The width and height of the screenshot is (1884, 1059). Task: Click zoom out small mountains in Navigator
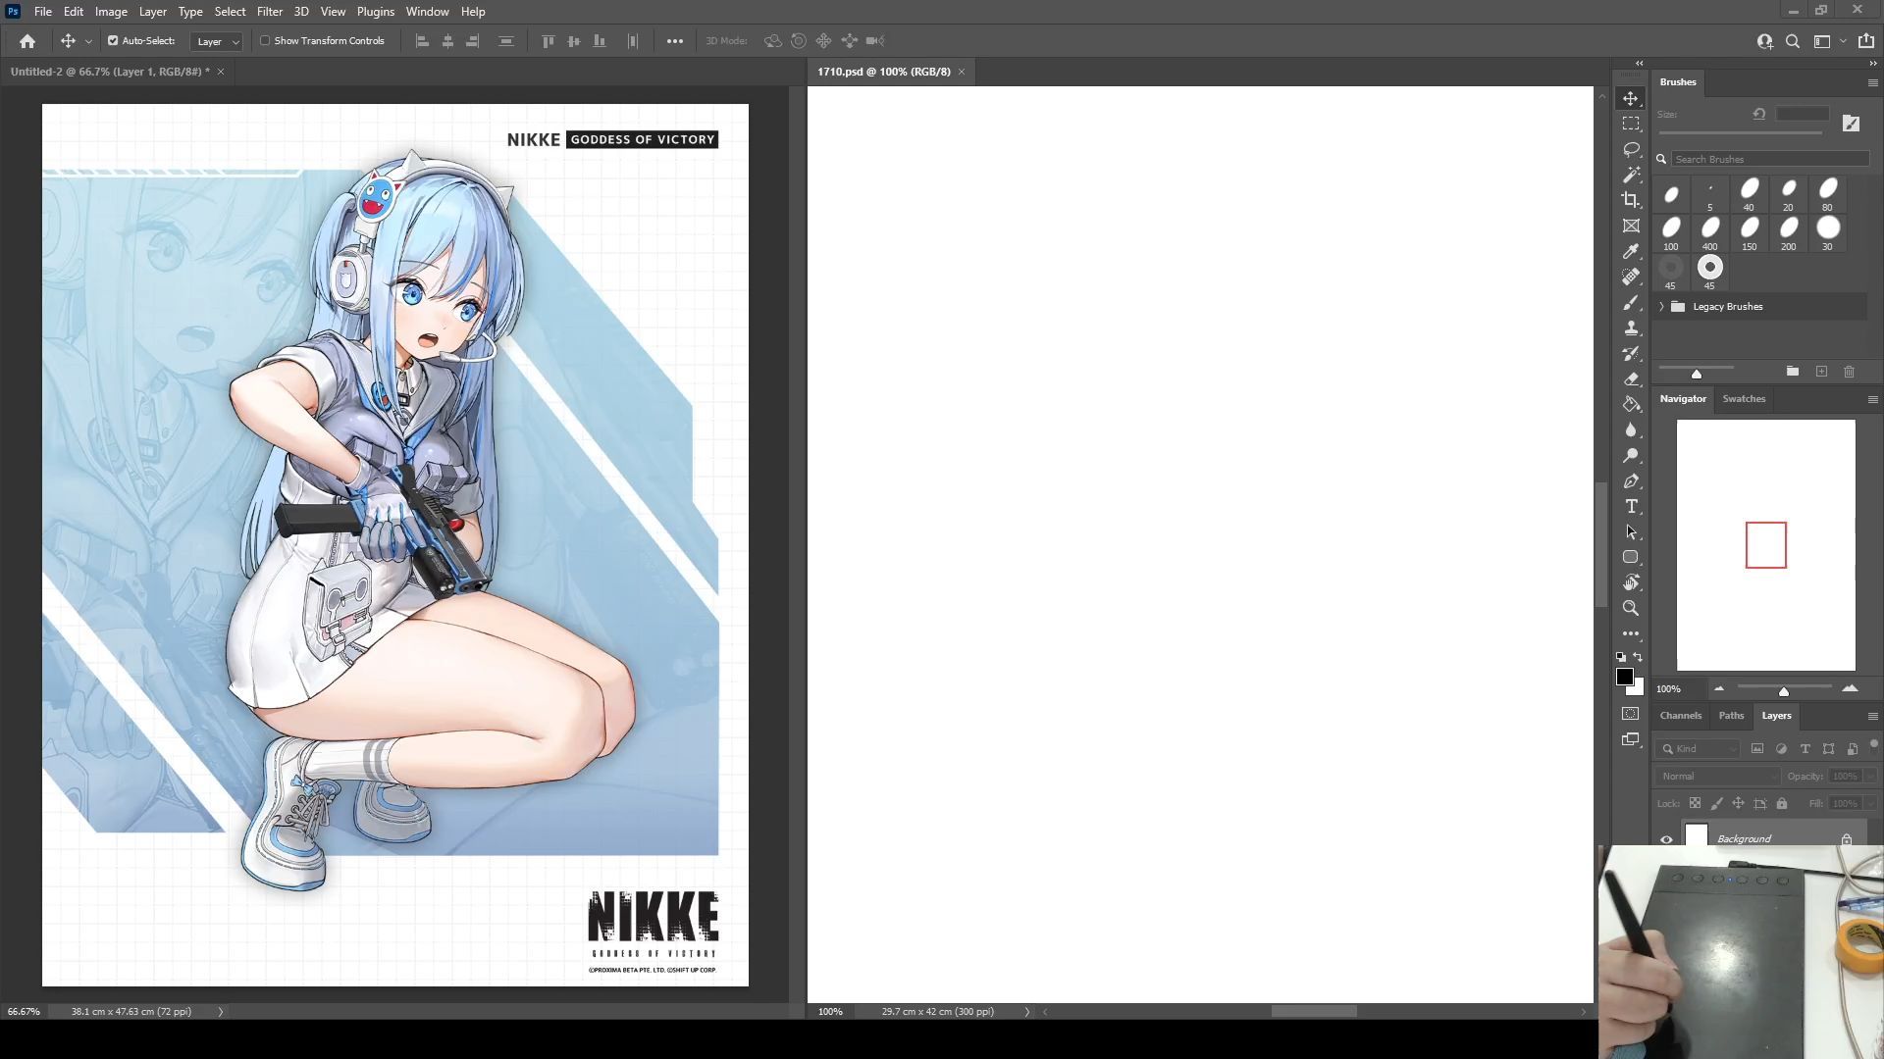(x=1719, y=688)
